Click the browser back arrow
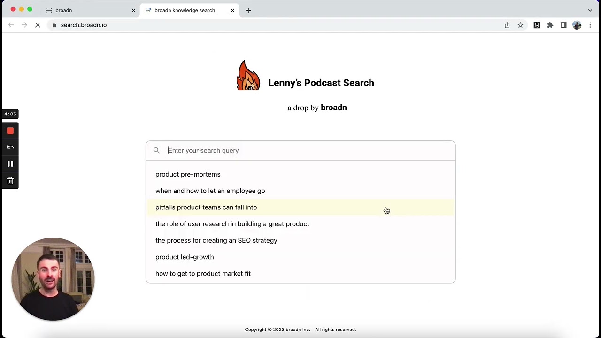 11,25
